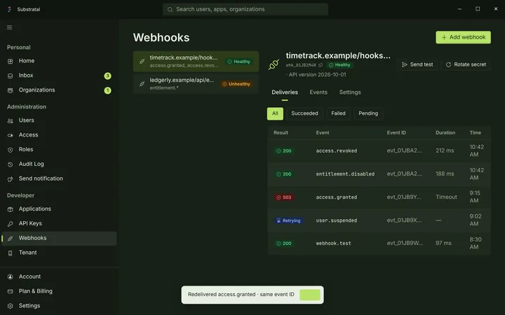The image size is (505, 315).
Task: Go to API Keys
Action: click(59, 223)
